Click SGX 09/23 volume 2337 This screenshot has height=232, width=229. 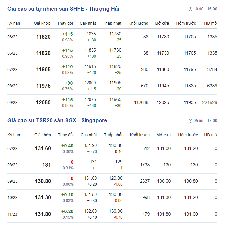(145, 181)
